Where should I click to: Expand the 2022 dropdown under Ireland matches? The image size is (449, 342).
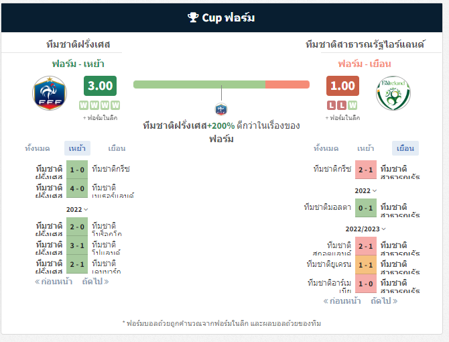click(x=366, y=190)
